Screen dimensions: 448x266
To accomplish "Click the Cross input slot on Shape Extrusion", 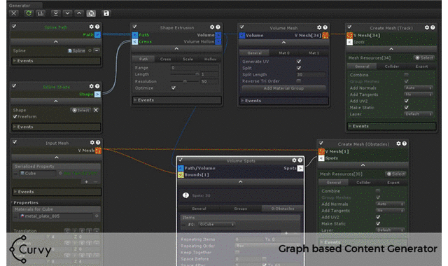I will pos(135,42).
